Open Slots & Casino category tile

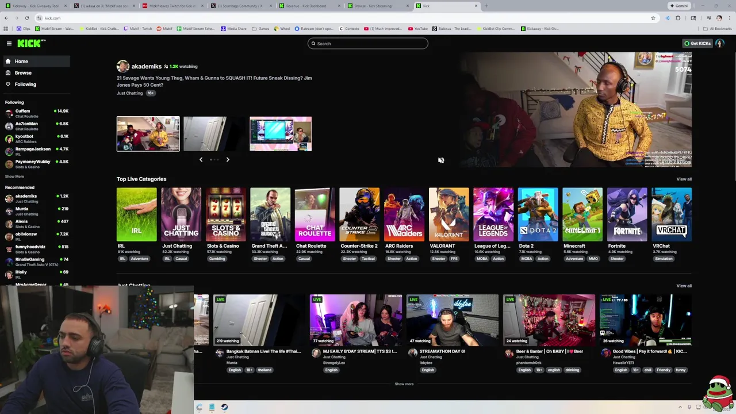(225, 214)
